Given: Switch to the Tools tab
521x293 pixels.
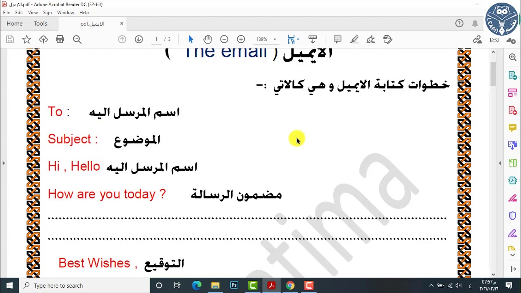Looking at the screenshot, I should [41, 24].
